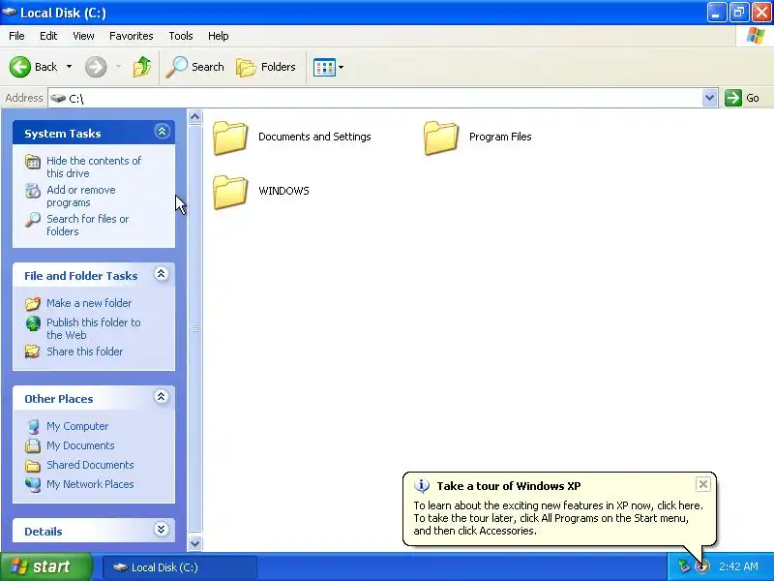Click Publish this folder to the Web

[94, 328]
